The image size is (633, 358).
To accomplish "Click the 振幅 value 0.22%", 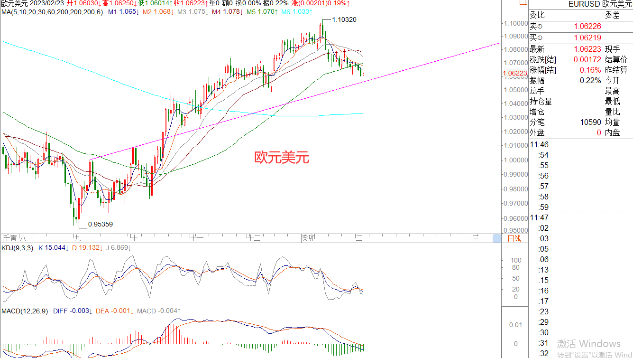I will coord(591,80).
